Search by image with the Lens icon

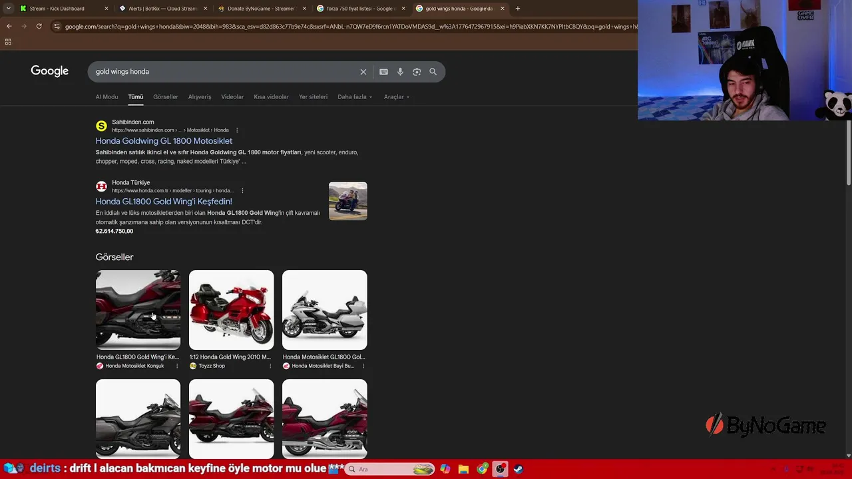(x=417, y=72)
